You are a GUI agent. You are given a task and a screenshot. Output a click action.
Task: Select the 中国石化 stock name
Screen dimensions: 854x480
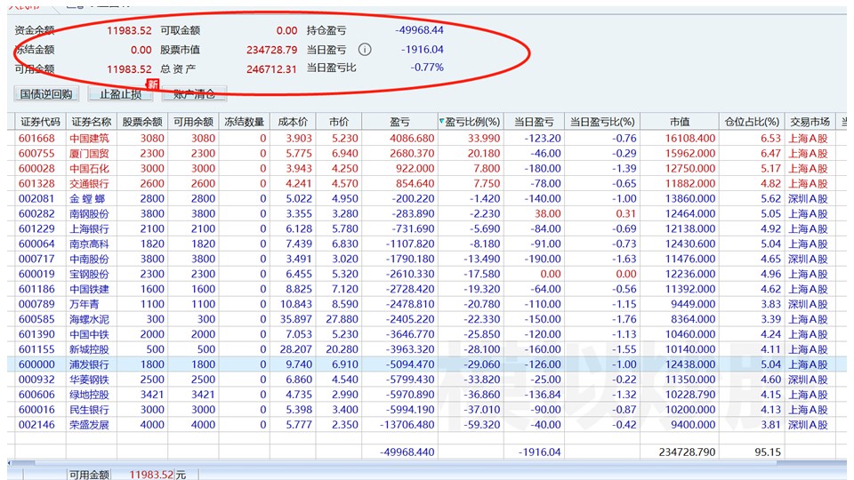coord(89,169)
